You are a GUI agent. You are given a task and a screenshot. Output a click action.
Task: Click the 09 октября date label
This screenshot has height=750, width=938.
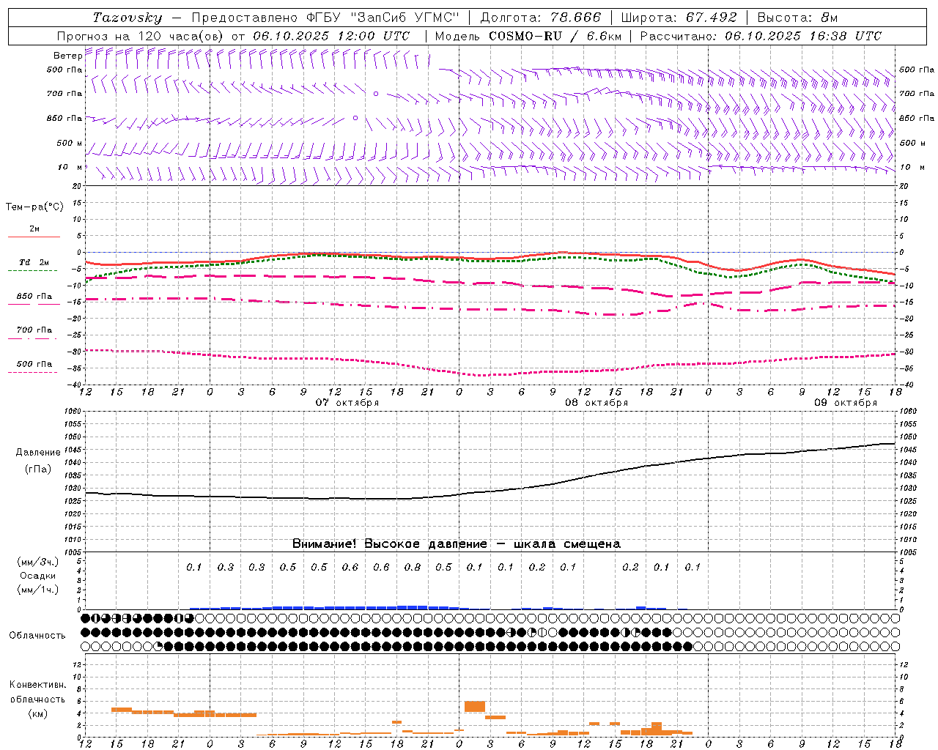(846, 403)
